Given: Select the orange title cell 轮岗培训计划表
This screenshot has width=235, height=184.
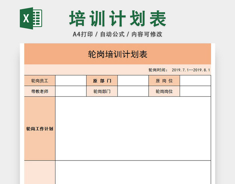Looking at the screenshot, I should 117,54.
